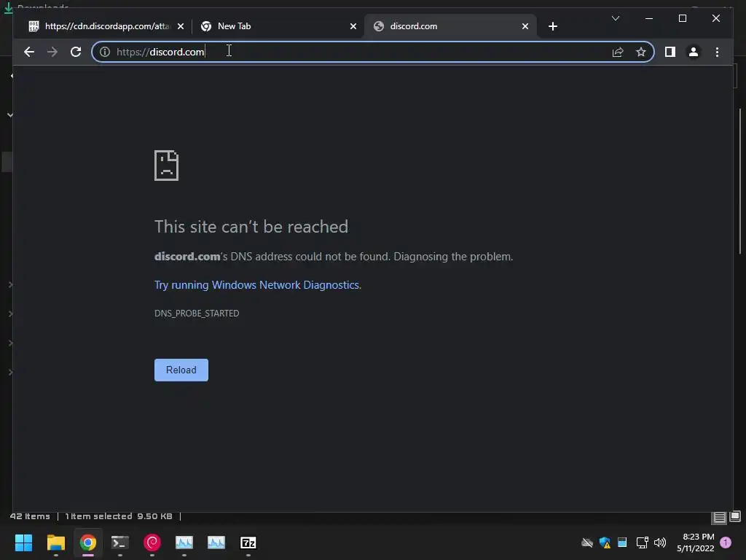The image size is (746, 560).
Task: Open a new tab with plus button
Action: 552,26
